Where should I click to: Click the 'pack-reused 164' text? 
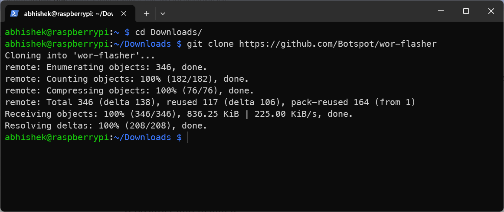pyautogui.click(x=330, y=102)
